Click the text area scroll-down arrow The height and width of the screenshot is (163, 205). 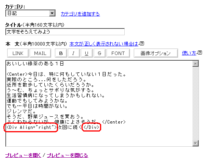[196, 143]
